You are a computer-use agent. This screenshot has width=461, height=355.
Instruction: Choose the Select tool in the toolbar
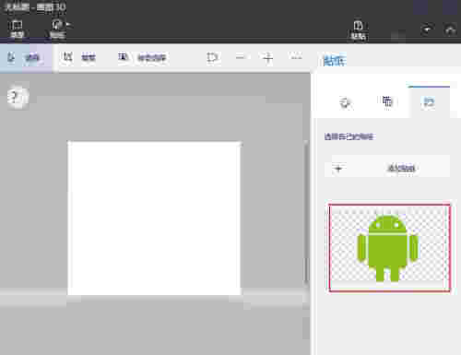pos(26,57)
